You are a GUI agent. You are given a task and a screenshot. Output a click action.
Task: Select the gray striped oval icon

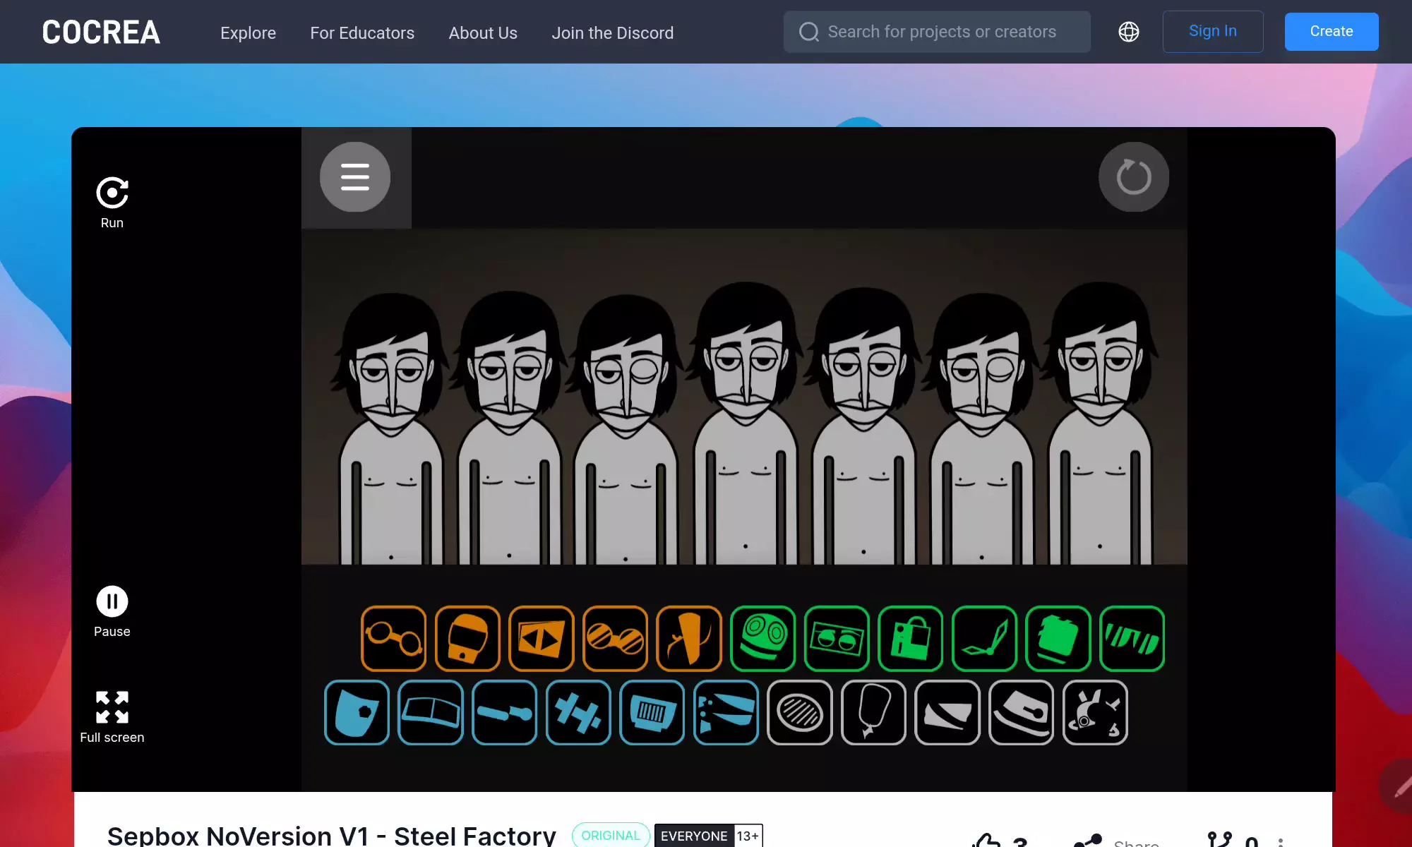pyautogui.click(x=800, y=713)
